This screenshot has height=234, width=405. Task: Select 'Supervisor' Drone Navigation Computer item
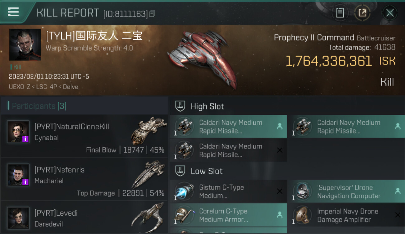(x=346, y=192)
